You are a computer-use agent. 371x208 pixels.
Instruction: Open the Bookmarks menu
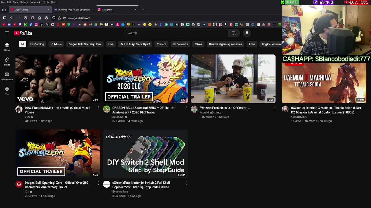(35, 2)
